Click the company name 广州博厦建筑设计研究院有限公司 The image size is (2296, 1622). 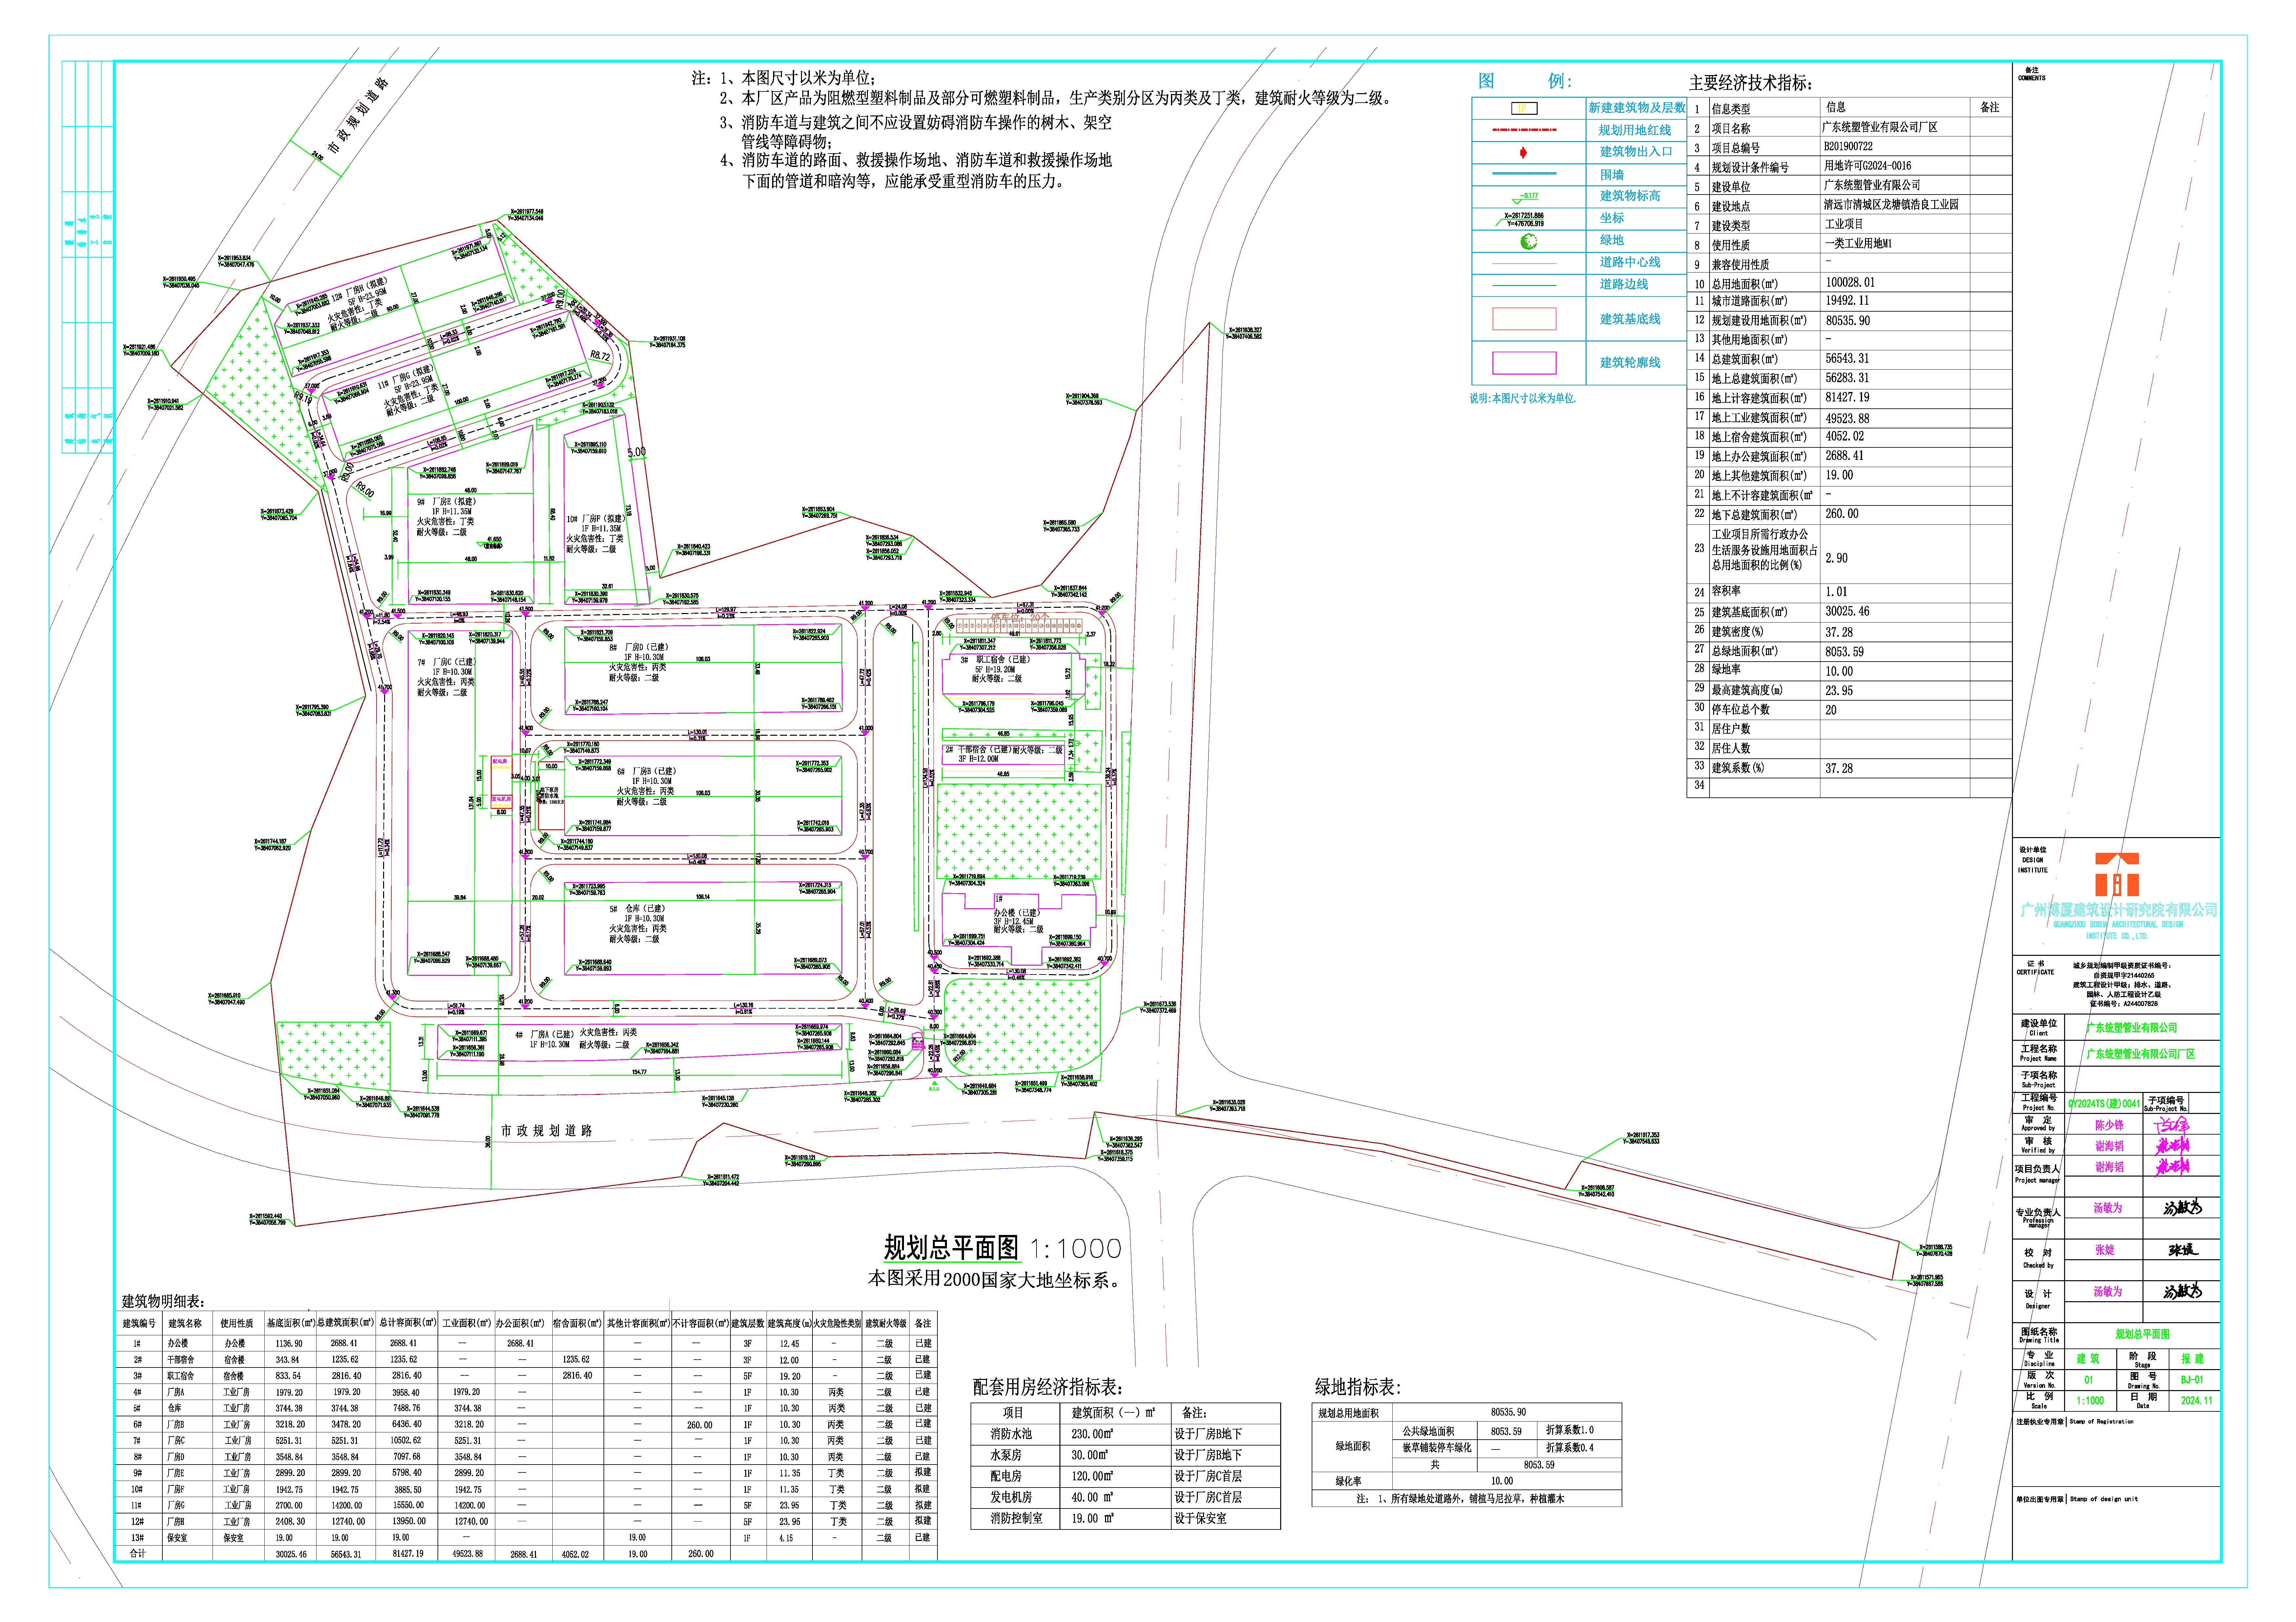tap(2119, 910)
